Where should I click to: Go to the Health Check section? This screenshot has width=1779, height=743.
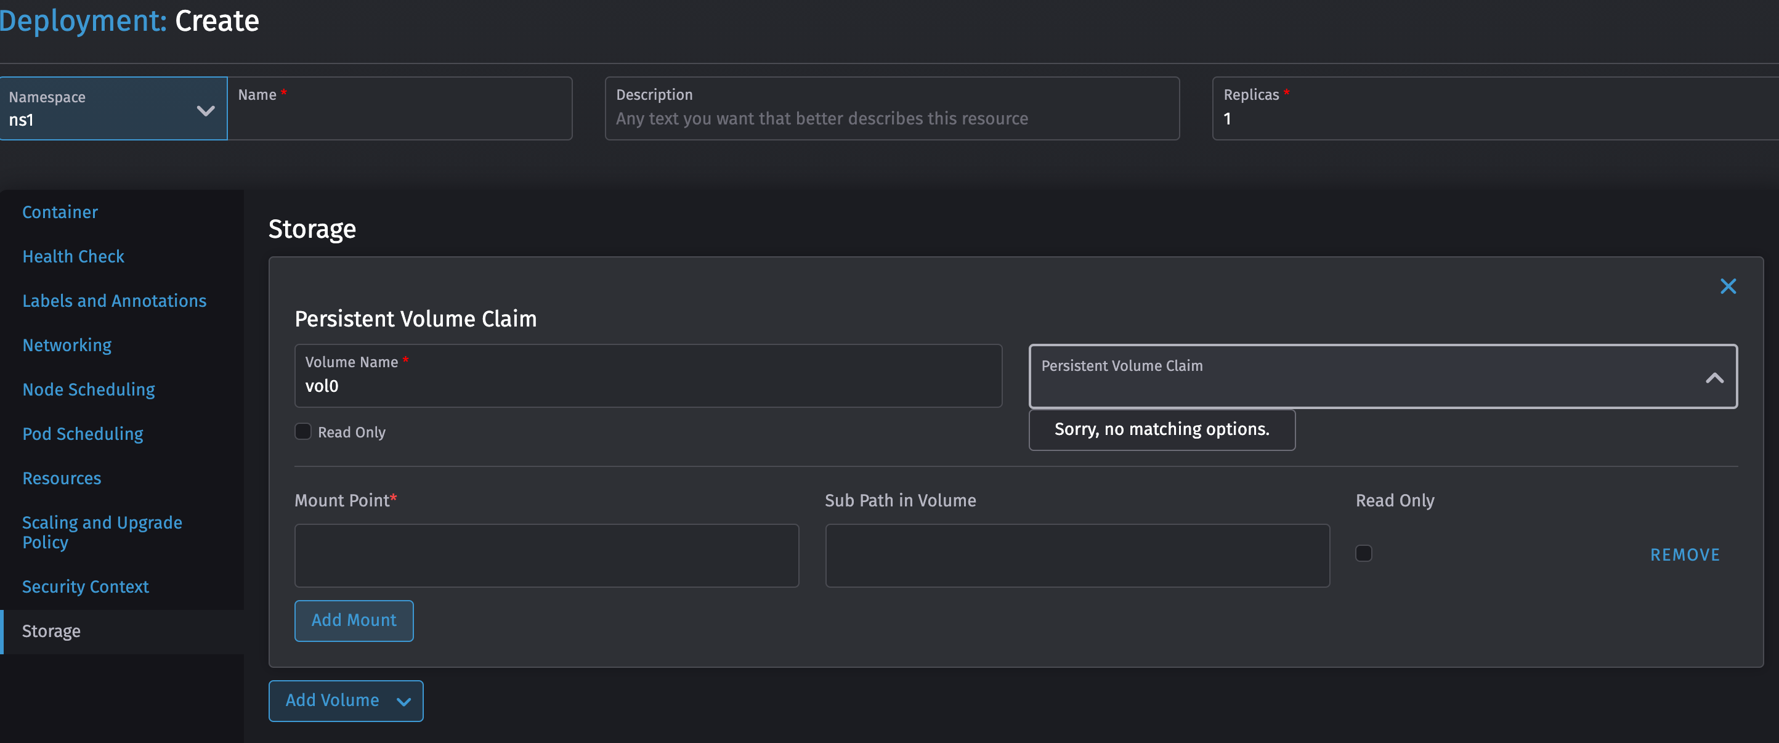click(73, 256)
